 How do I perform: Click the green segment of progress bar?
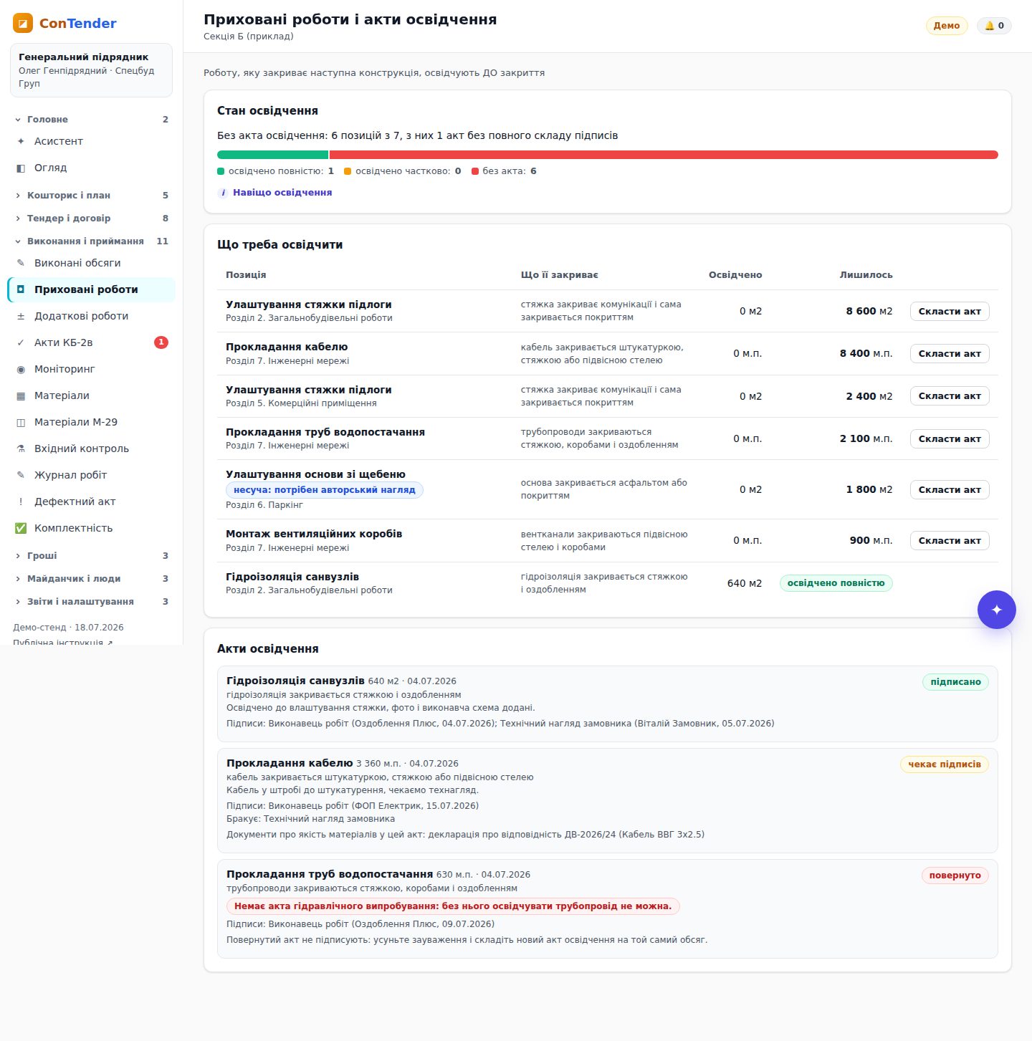pyautogui.click(x=272, y=155)
